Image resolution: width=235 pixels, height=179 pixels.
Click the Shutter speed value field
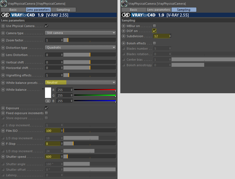[x=53, y=157]
